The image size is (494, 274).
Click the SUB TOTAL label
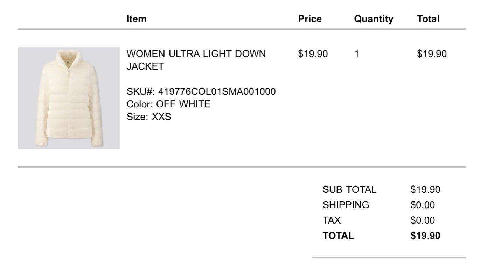click(349, 190)
